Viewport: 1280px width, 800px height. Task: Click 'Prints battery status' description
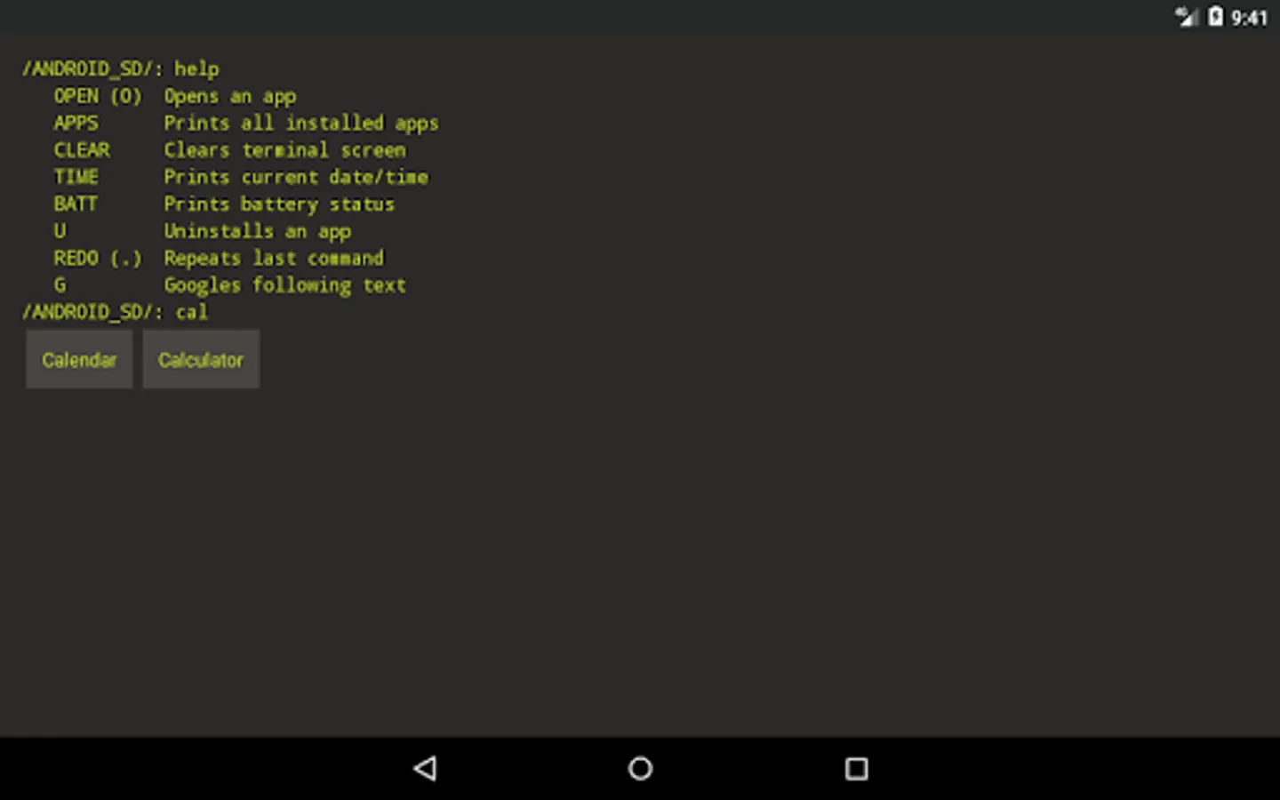click(x=279, y=204)
